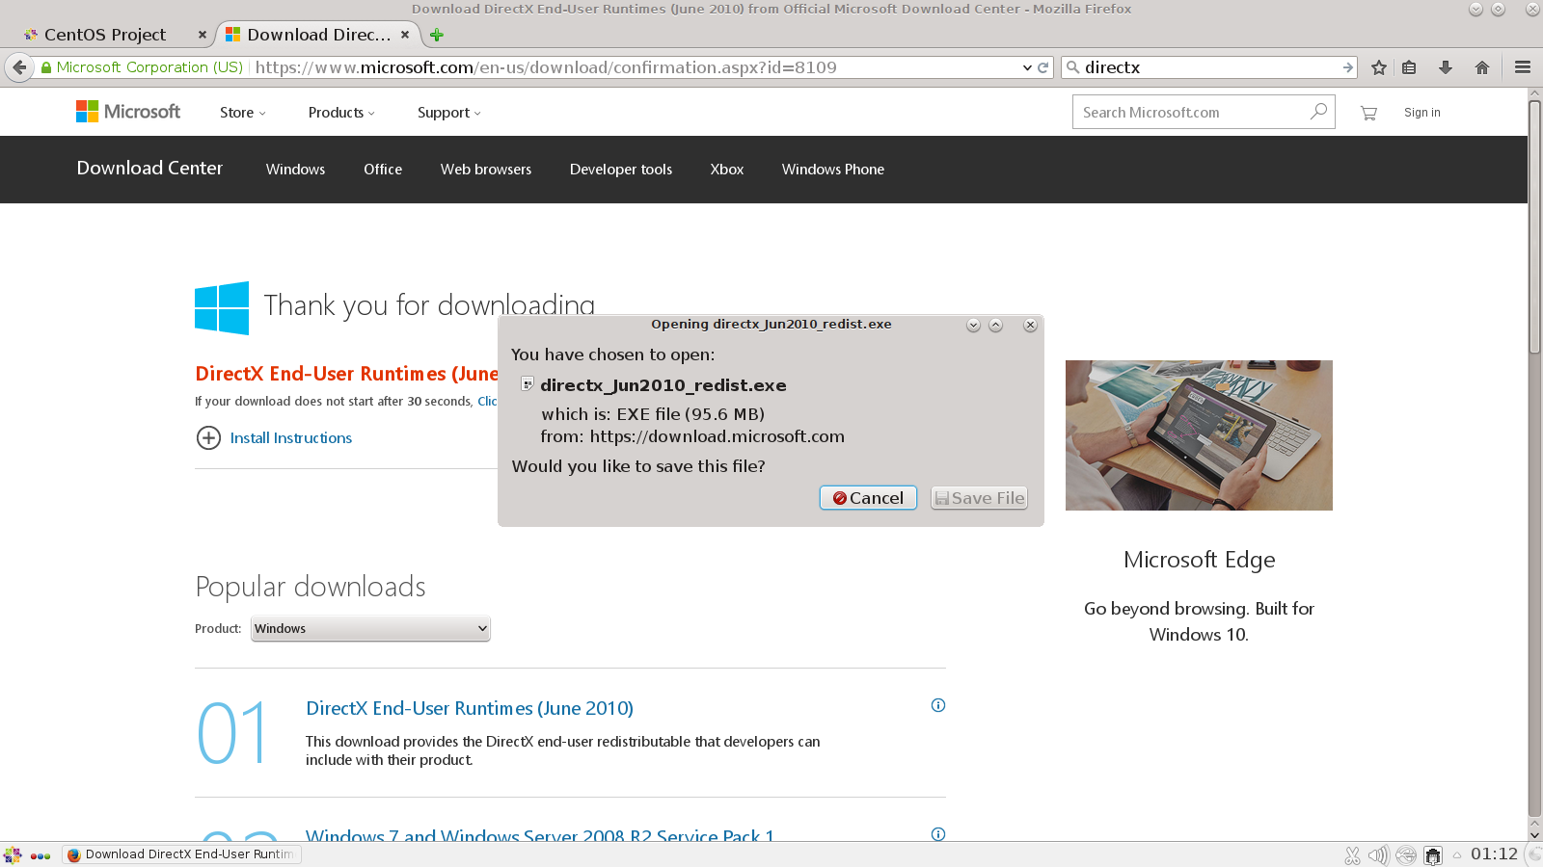Open the Firefox downloads arrow icon

point(1445,67)
